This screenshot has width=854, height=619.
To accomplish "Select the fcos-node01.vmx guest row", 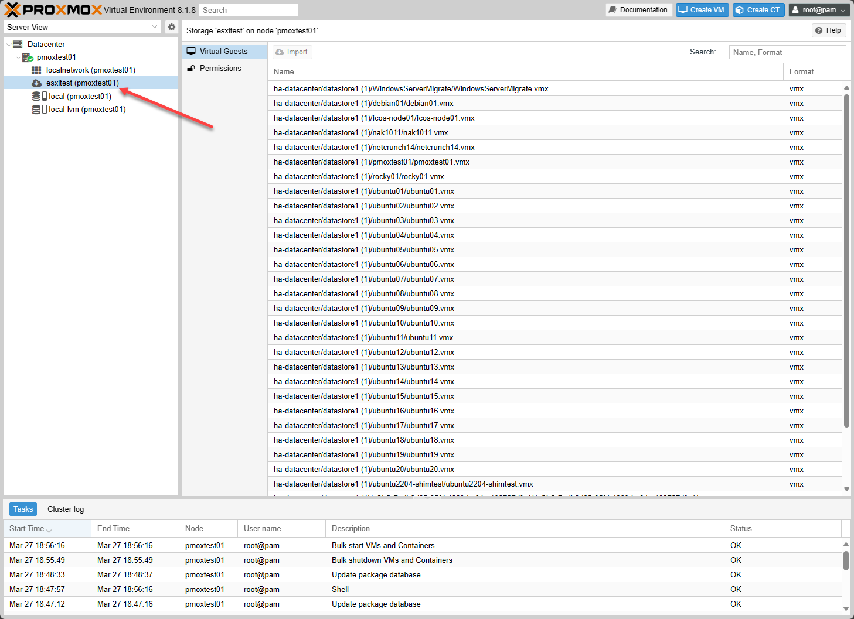I will (x=554, y=118).
